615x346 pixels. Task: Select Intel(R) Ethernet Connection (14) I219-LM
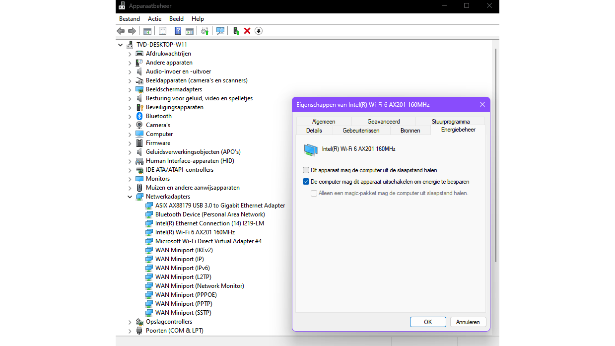point(209,223)
